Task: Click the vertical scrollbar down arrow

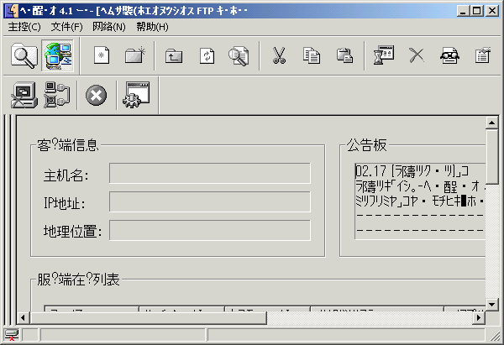Action: (493, 303)
